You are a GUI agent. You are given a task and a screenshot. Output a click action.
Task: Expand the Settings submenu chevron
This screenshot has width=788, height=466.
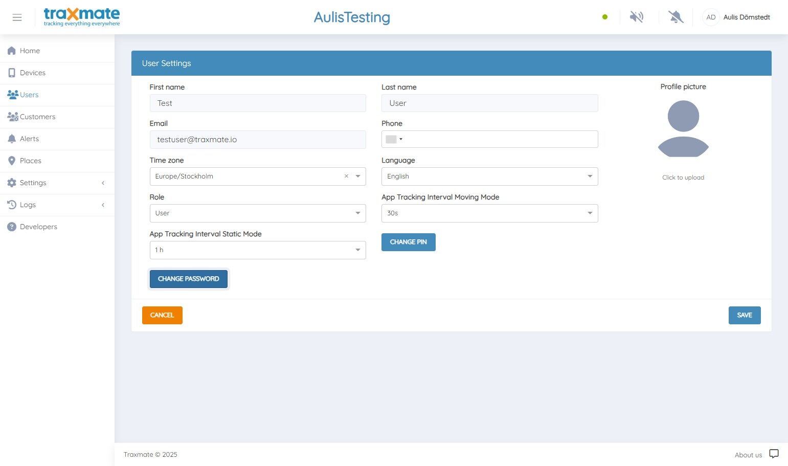(x=103, y=183)
